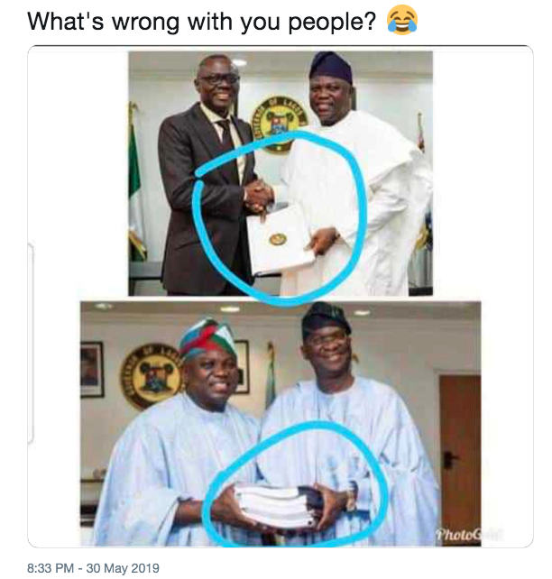The width and height of the screenshot is (552, 579).
Task: Click the stack of white documents being handed over
Action: pyautogui.click(x=277, y=506)
